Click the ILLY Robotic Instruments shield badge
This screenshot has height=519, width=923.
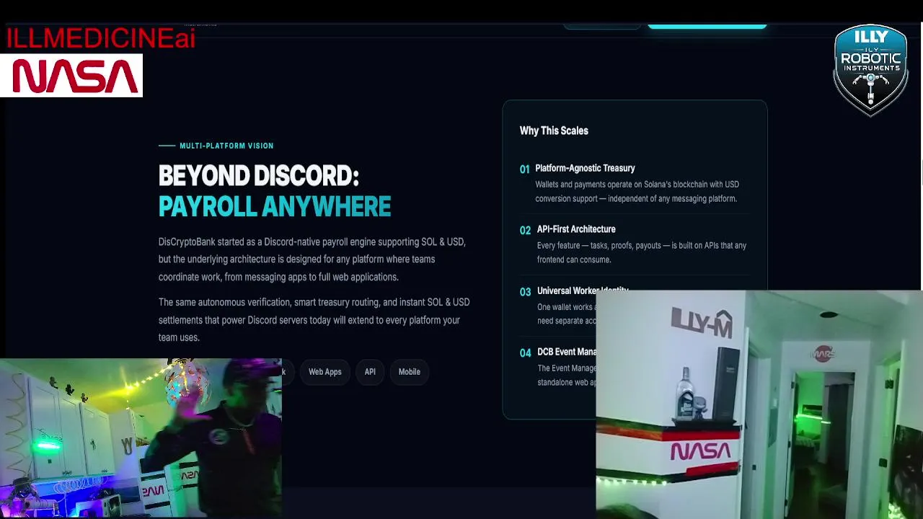(870, 70)
